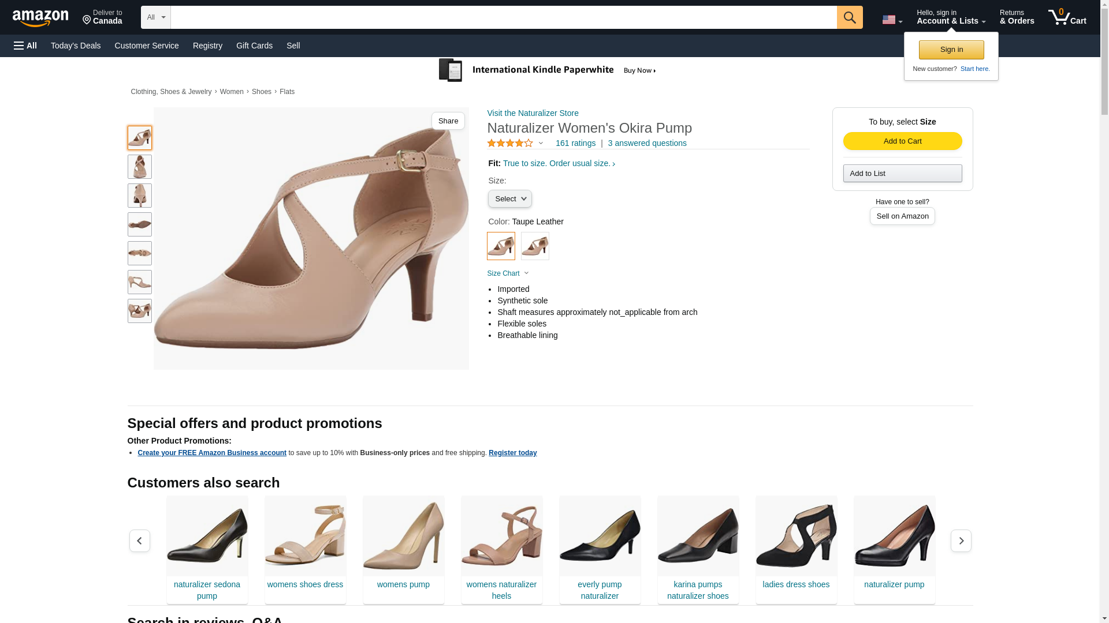Click the Amazon logo icon
Image resolution: width=1109 pixels, height=623 pixels.
click(40, 18)
